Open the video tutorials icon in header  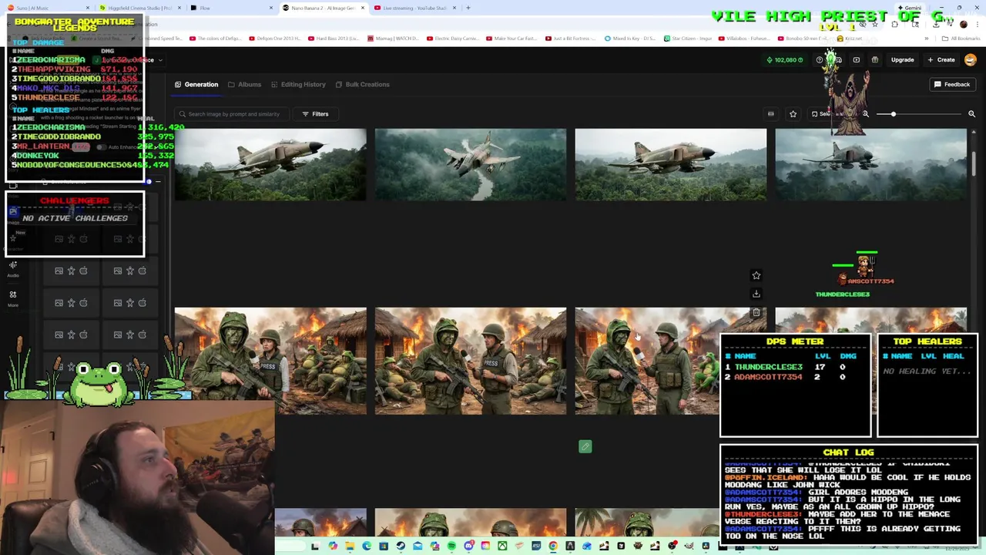pos(856,59)
